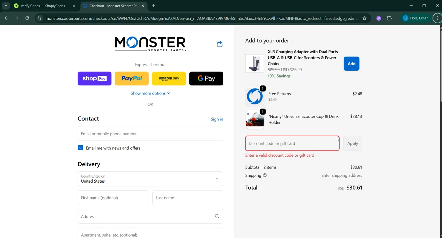Click the Free Returns item thumbnail
442x238 pixels.
tap(255, 96)
